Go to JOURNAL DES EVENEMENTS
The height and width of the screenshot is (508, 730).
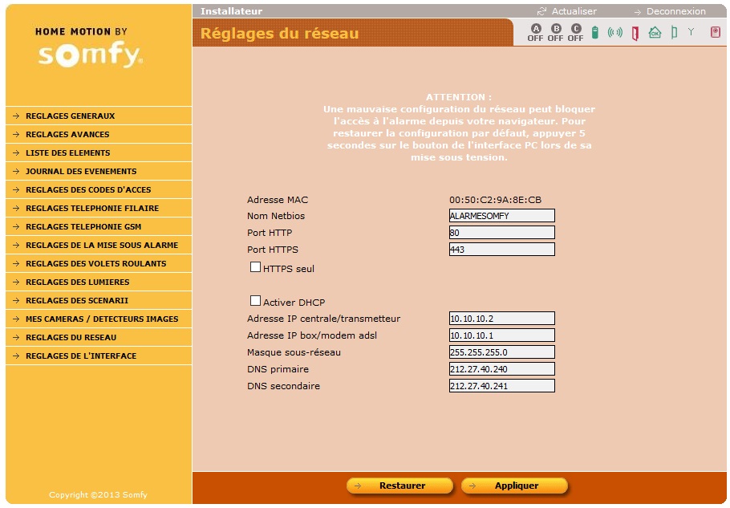click(x=80, y=171)
